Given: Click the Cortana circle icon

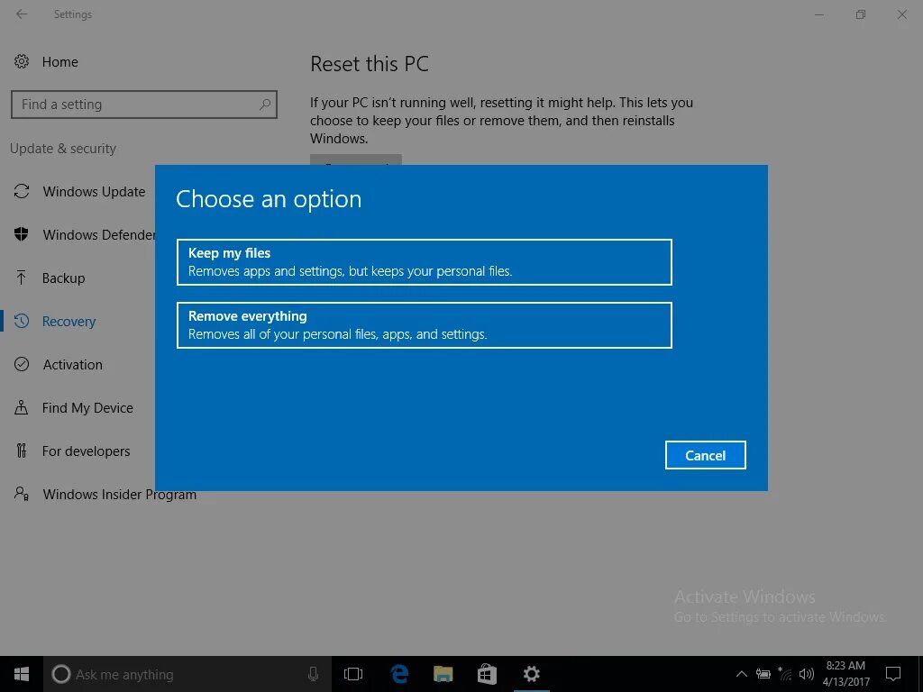Looking at the screenshot, I should [60, 674].
